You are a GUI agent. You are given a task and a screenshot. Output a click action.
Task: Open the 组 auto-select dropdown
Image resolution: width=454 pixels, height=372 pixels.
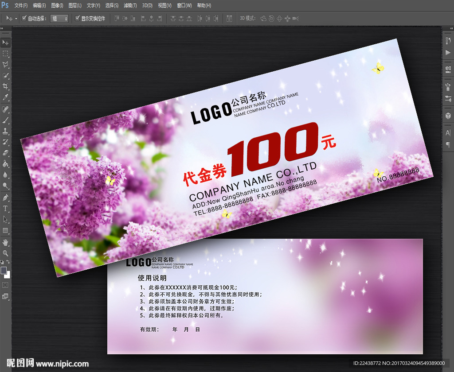point(59,19)
